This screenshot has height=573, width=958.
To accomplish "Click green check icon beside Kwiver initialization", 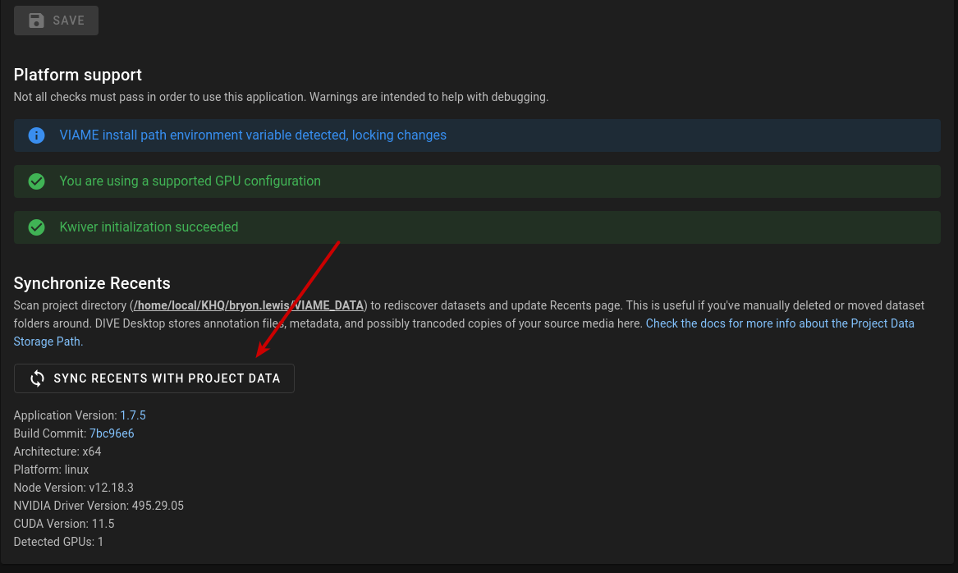I will click(37, 227).
